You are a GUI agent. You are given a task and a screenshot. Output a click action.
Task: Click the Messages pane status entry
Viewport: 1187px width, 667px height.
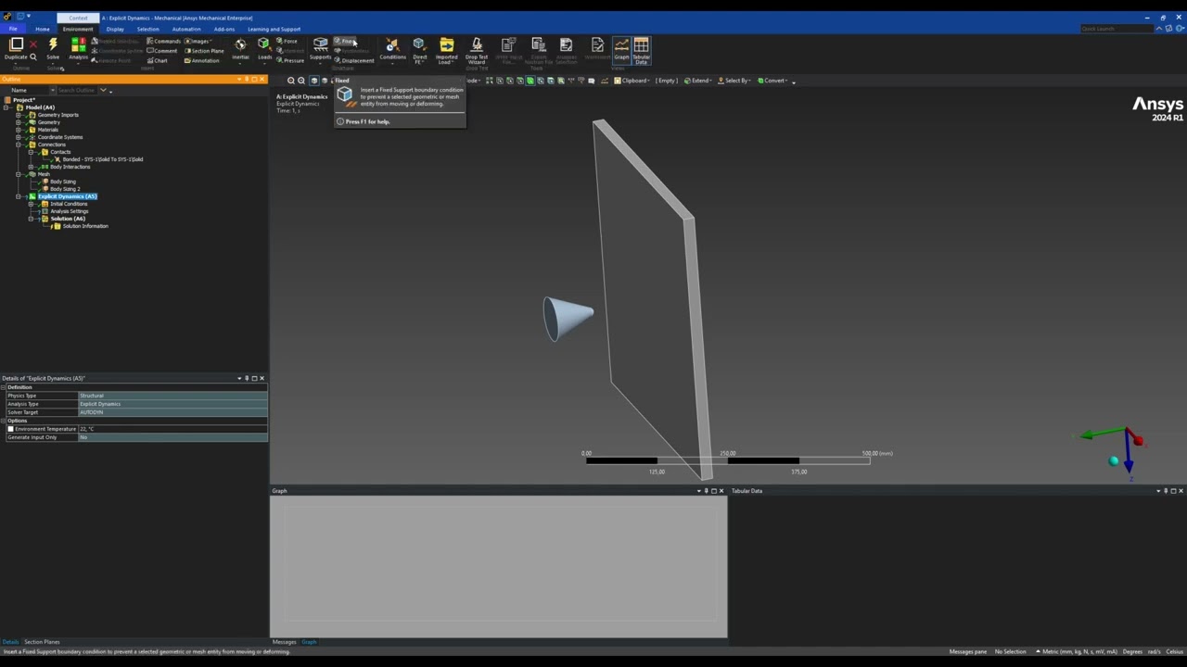coord(968,651)
